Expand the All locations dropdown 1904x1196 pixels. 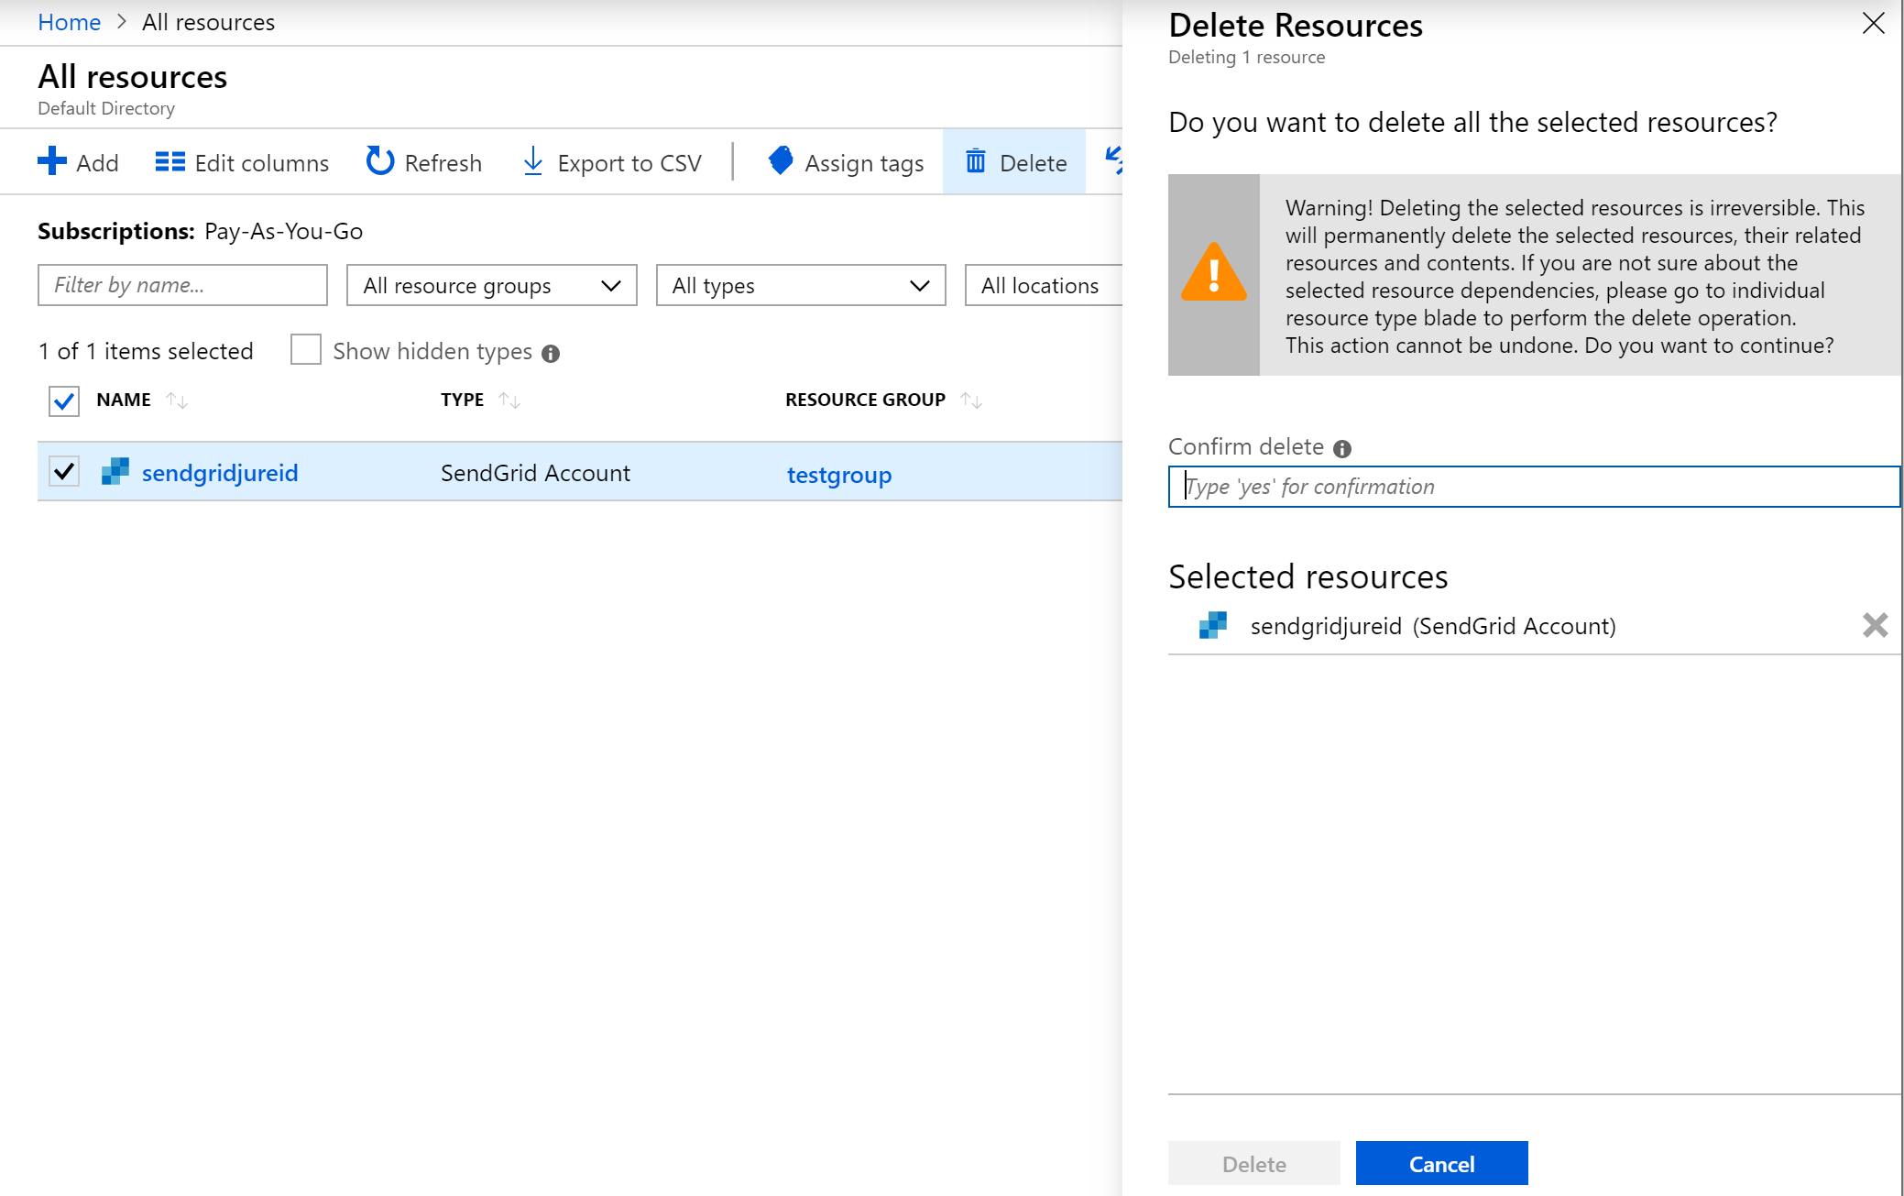click(x=1039, y=285)
